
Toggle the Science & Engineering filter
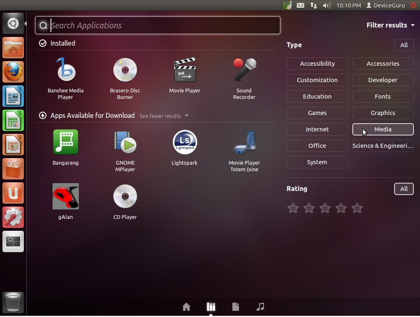point(383,146)
